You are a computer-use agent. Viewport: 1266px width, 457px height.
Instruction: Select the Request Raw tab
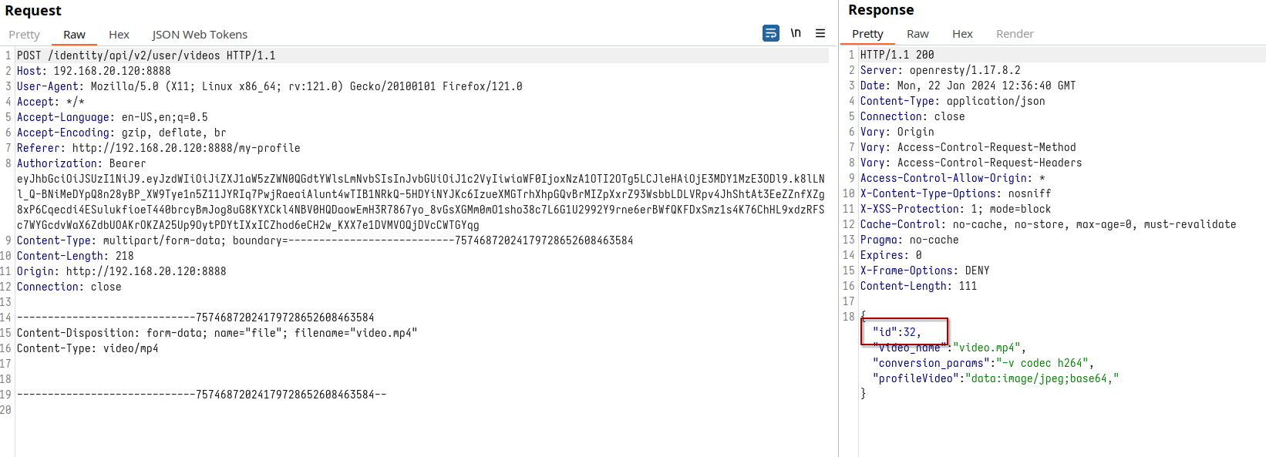pyautogui.click(x=74, y=35)
